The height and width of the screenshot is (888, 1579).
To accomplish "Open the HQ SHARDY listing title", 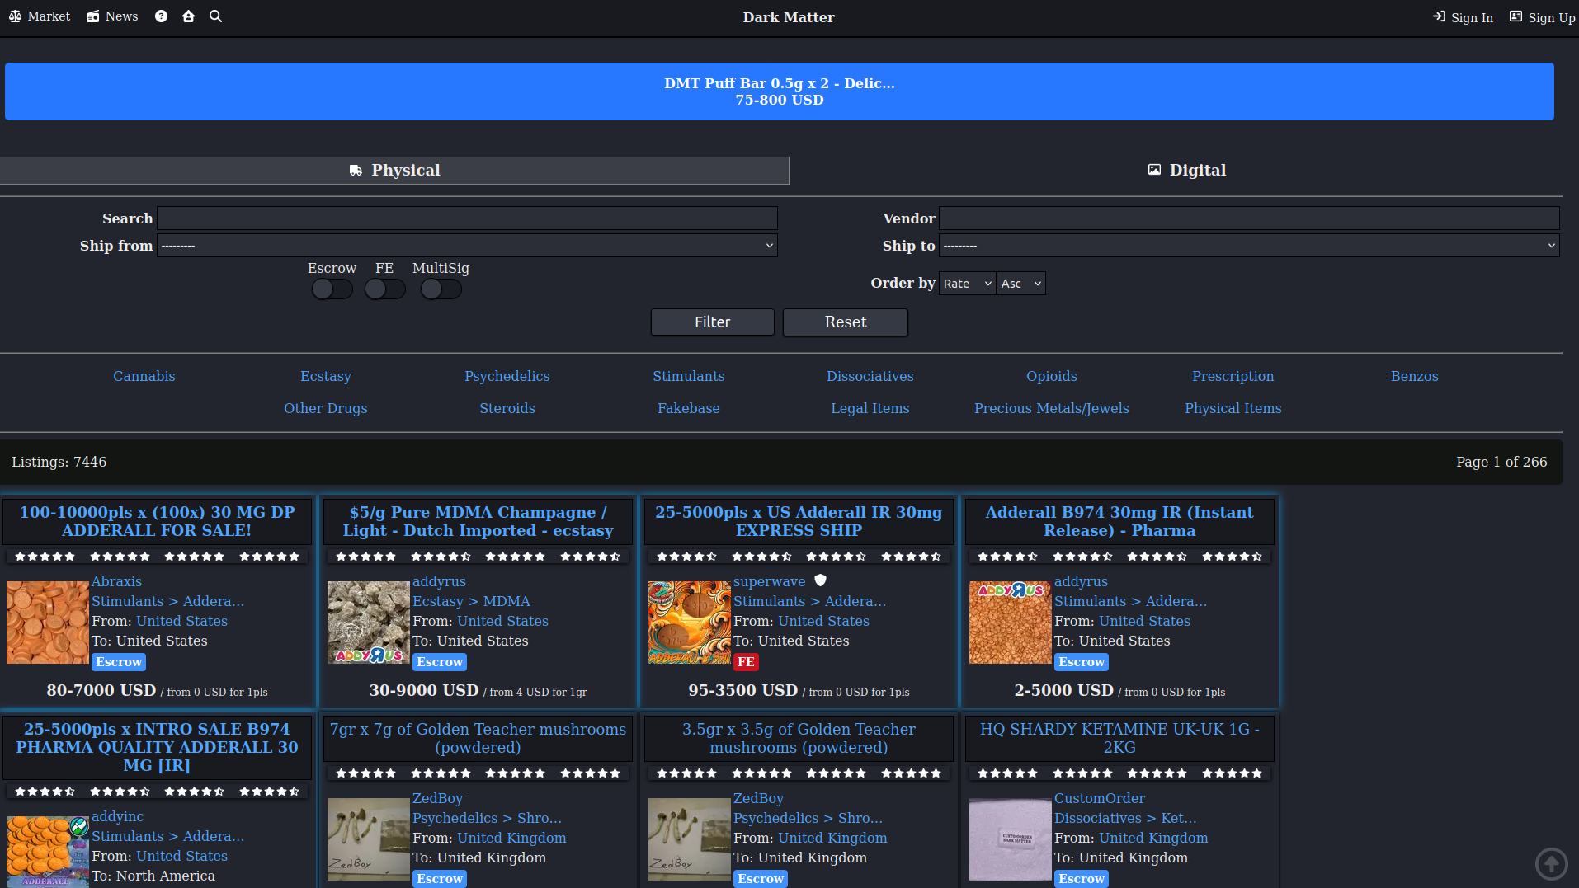I will (x=1119, y=738).
